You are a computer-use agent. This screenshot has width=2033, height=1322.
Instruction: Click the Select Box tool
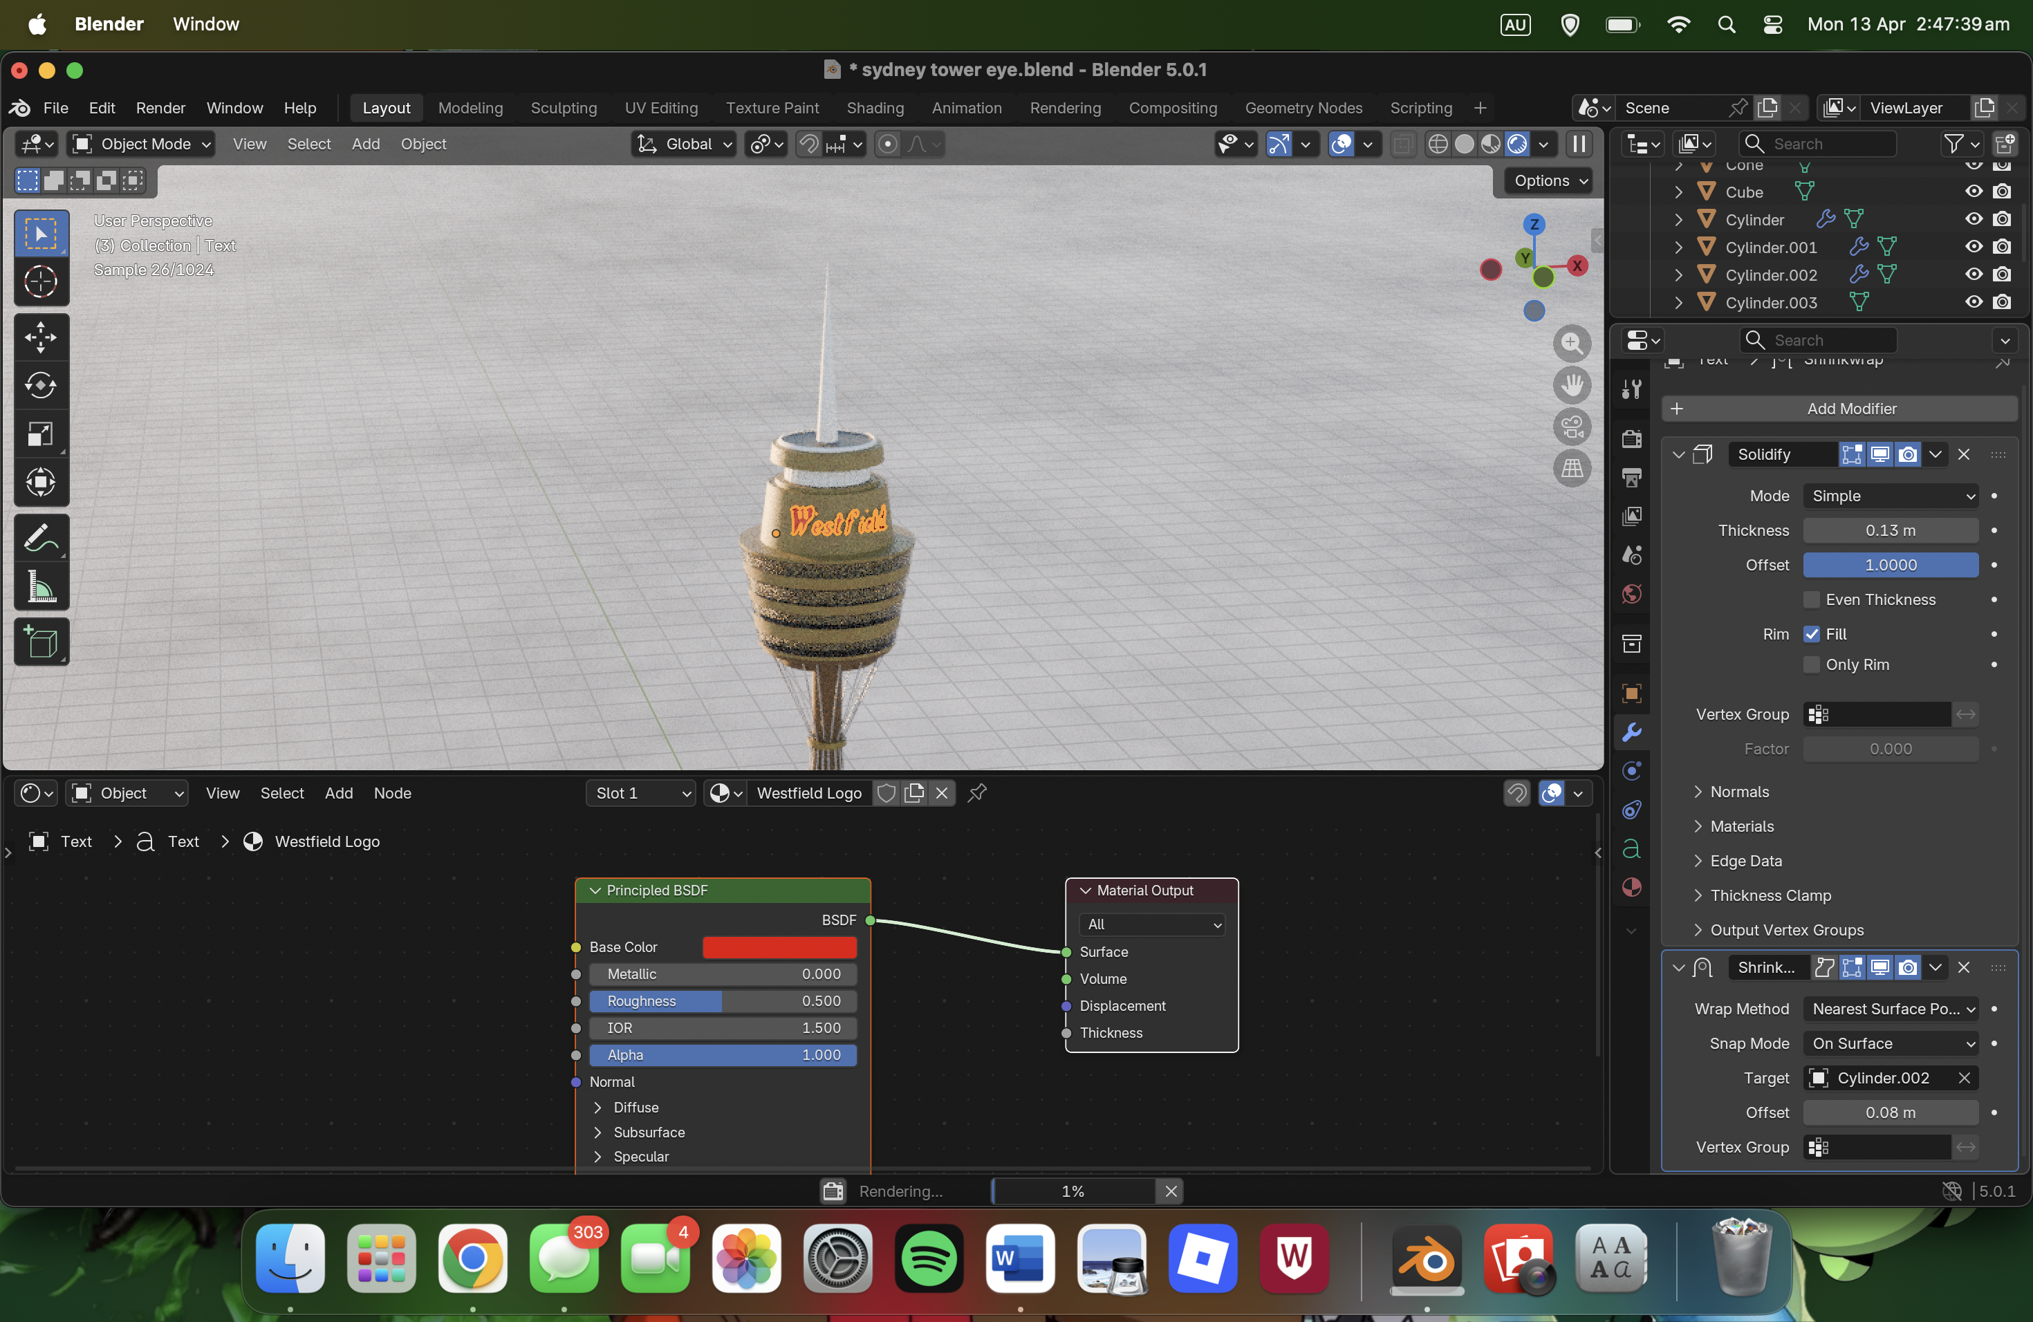[x=41, y=233]
